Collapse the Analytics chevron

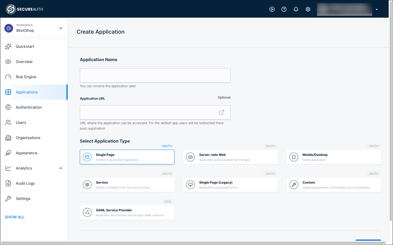61,168
